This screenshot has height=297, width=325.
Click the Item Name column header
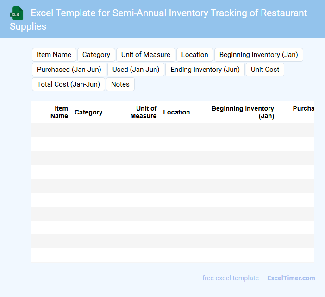click(59, 112)
